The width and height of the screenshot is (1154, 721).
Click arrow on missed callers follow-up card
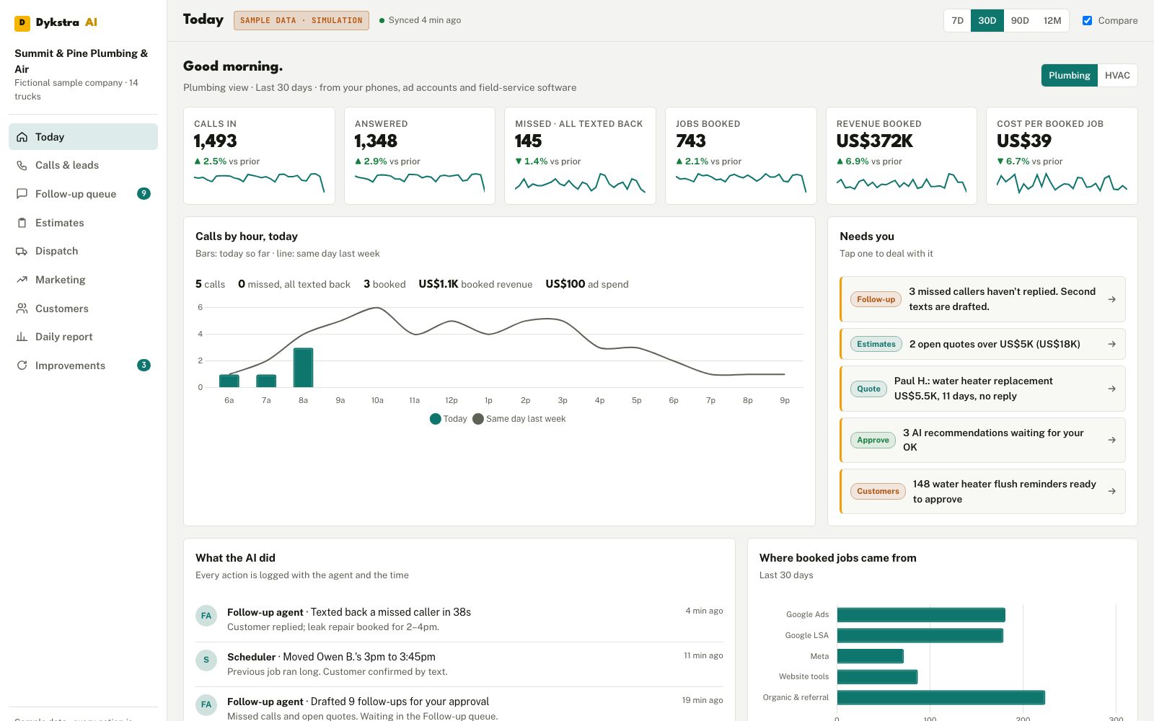(1111, 299)
